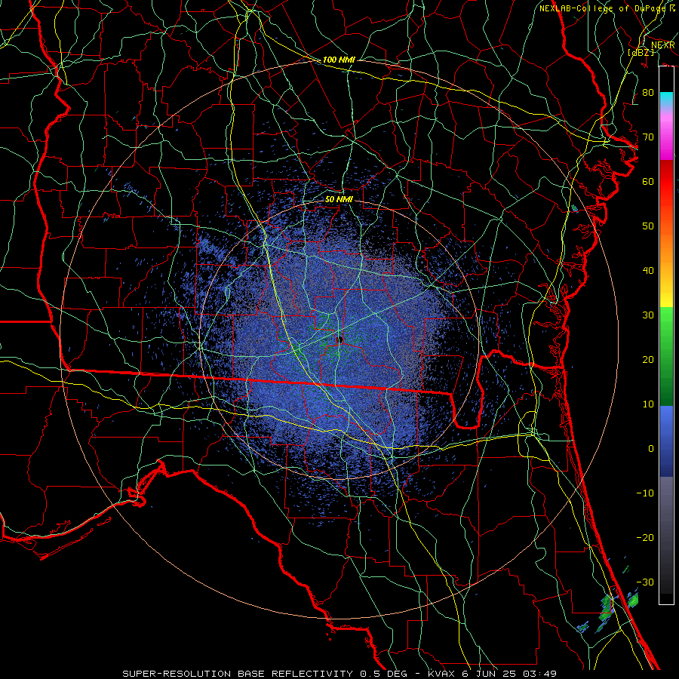Click the "40" value on the dBZ scale
Image resolution: width=679 pixels, height=679 pixels.
(x=648, y=270)
